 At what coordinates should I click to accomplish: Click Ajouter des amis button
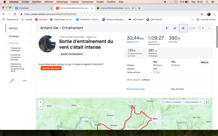51,68
